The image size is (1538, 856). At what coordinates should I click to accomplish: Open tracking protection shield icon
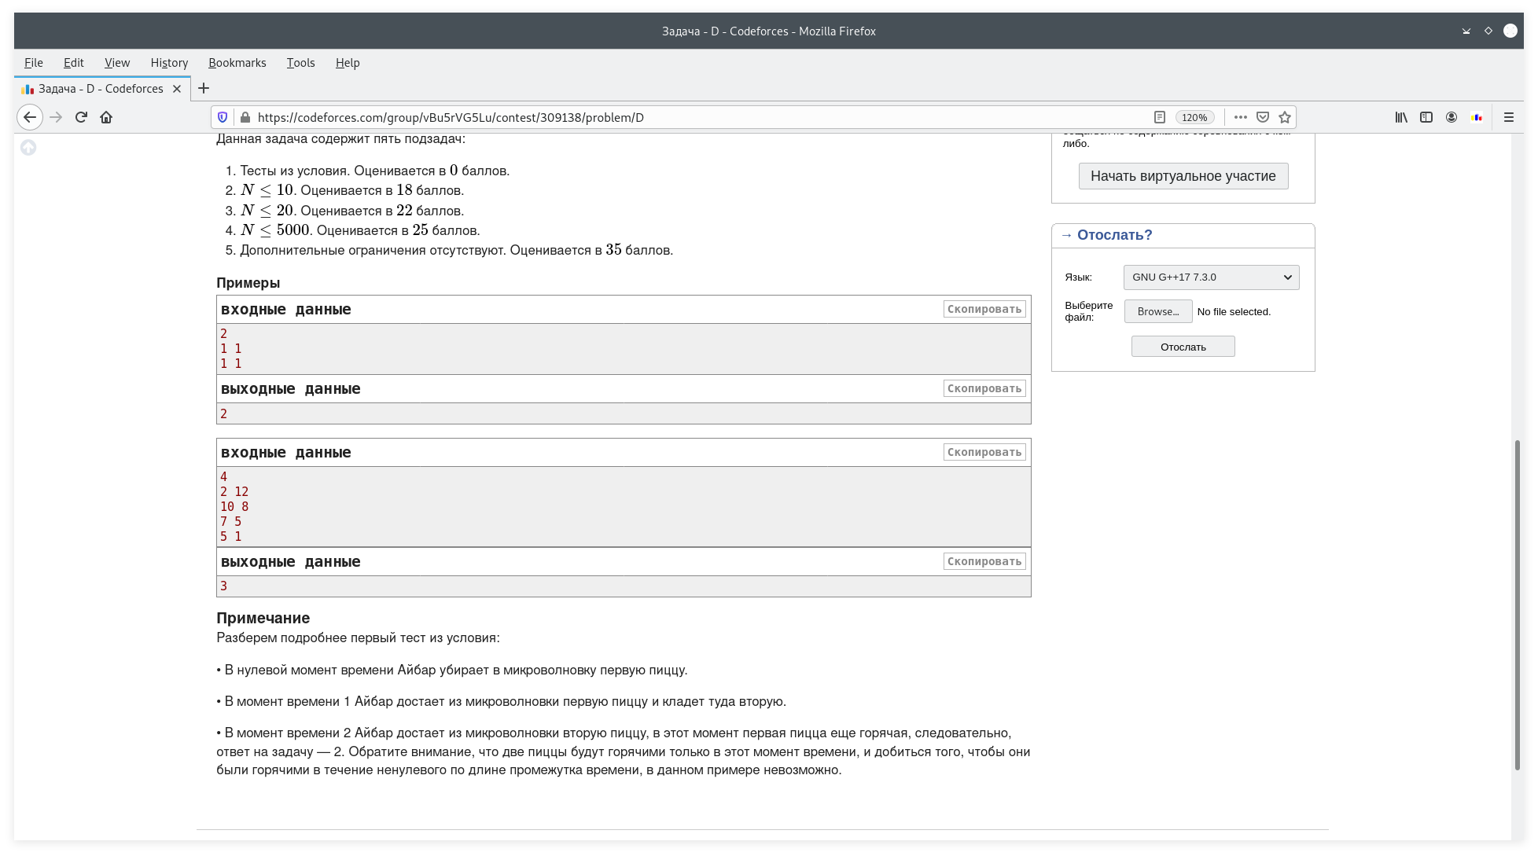pyautogui.click(x=223, y=117)
